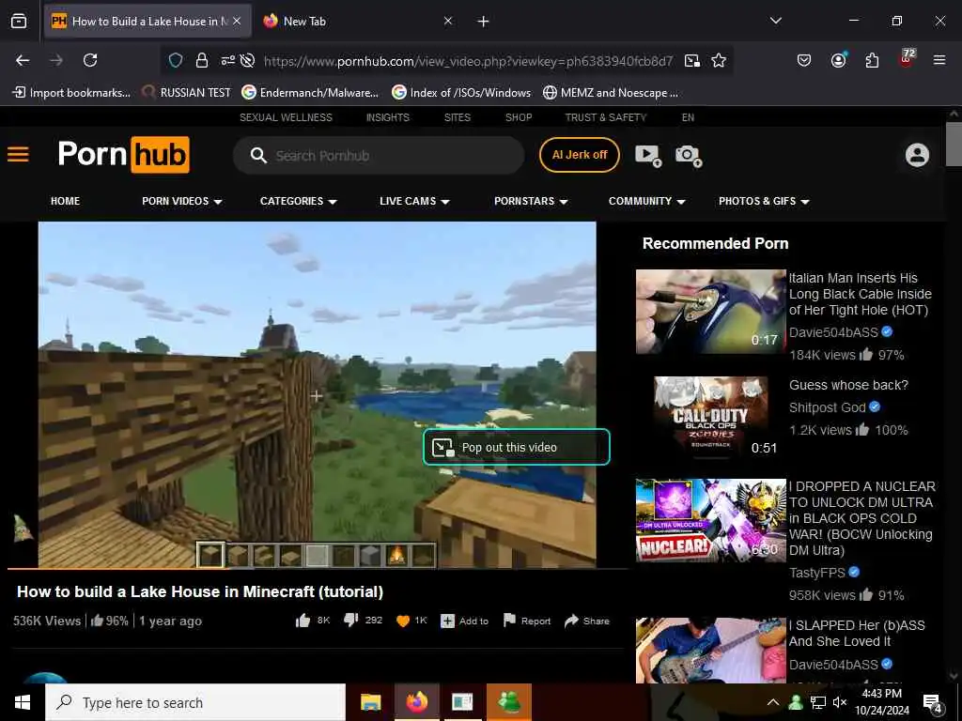This screenshot has width=962, height=721.
Task: Click the upload video icon
Action: tap(648, 155)
